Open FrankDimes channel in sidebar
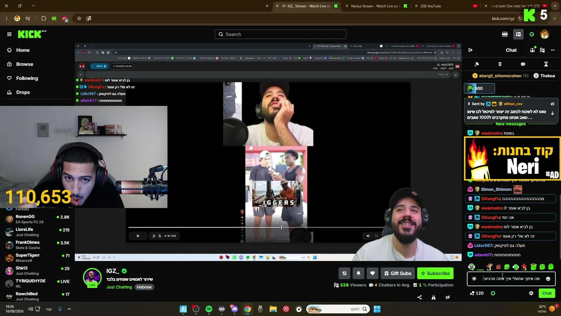The image size is (561, 316). coord(37,245)
